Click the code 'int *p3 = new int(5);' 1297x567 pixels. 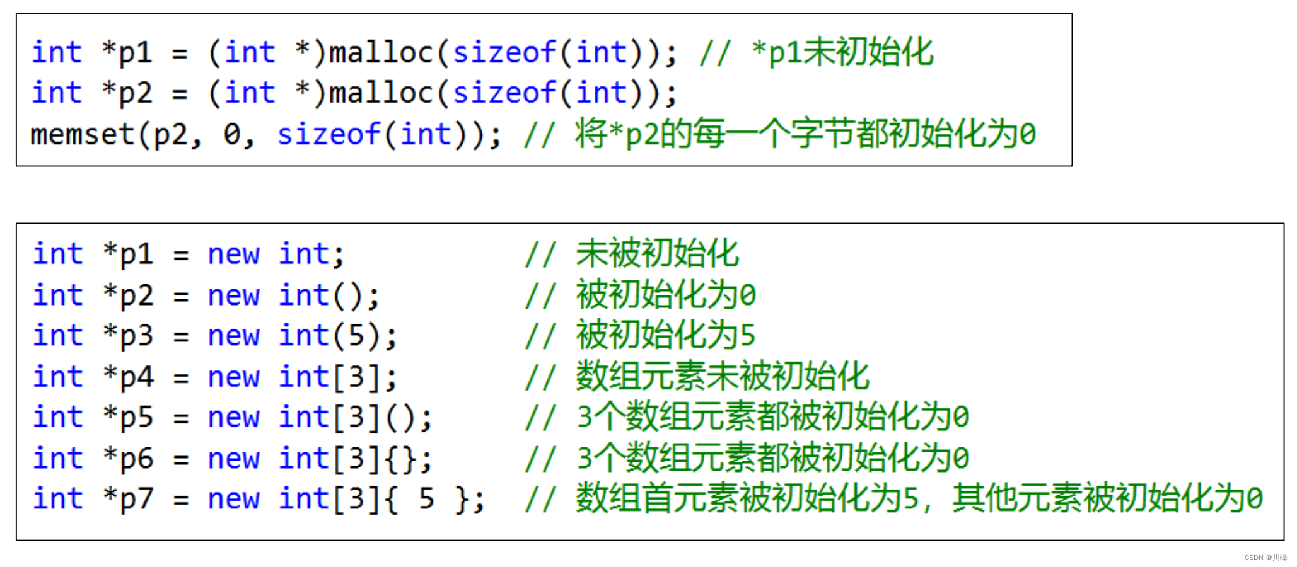click(x=215, y=335)
